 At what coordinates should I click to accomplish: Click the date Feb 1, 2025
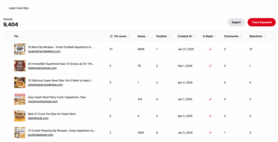point(185,66)
